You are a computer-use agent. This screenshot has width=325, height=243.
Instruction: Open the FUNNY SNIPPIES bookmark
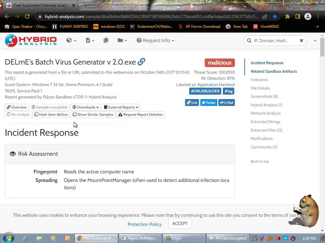70,27
